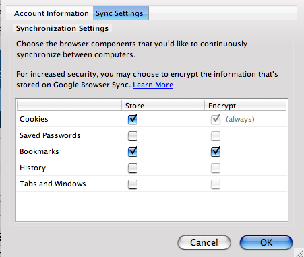Select the Saved Passwords row label
This screenshot has width=304, height=257.
pos(50,135)
